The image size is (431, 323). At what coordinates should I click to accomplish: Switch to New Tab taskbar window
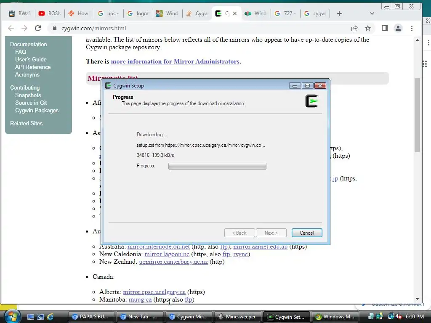click(140, 317)
